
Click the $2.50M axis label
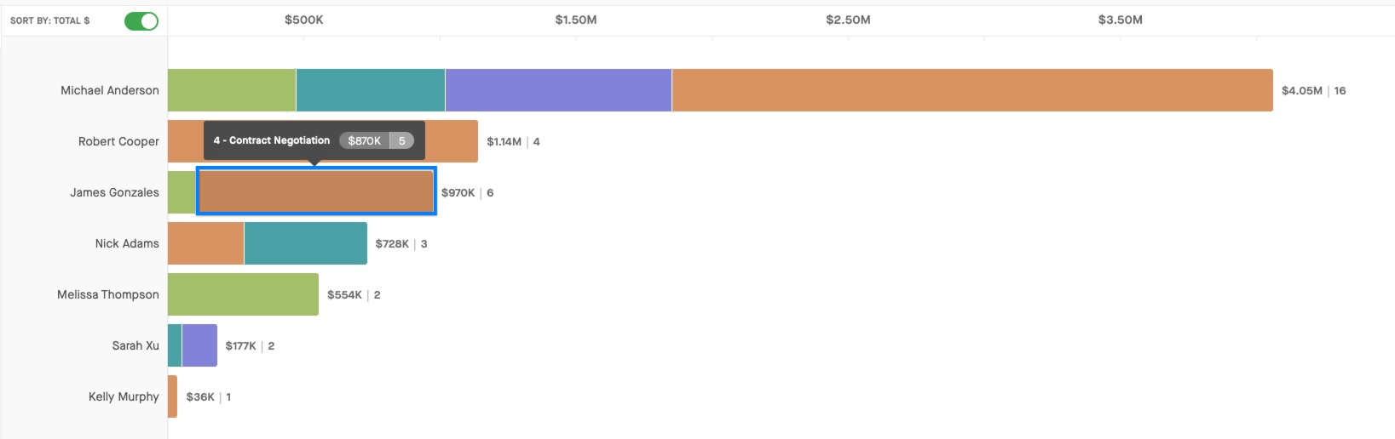coord(848,20)
